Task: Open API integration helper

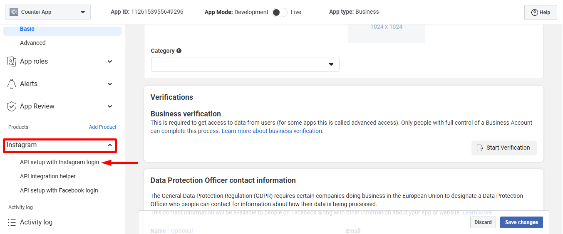Action: coord(48,176)
